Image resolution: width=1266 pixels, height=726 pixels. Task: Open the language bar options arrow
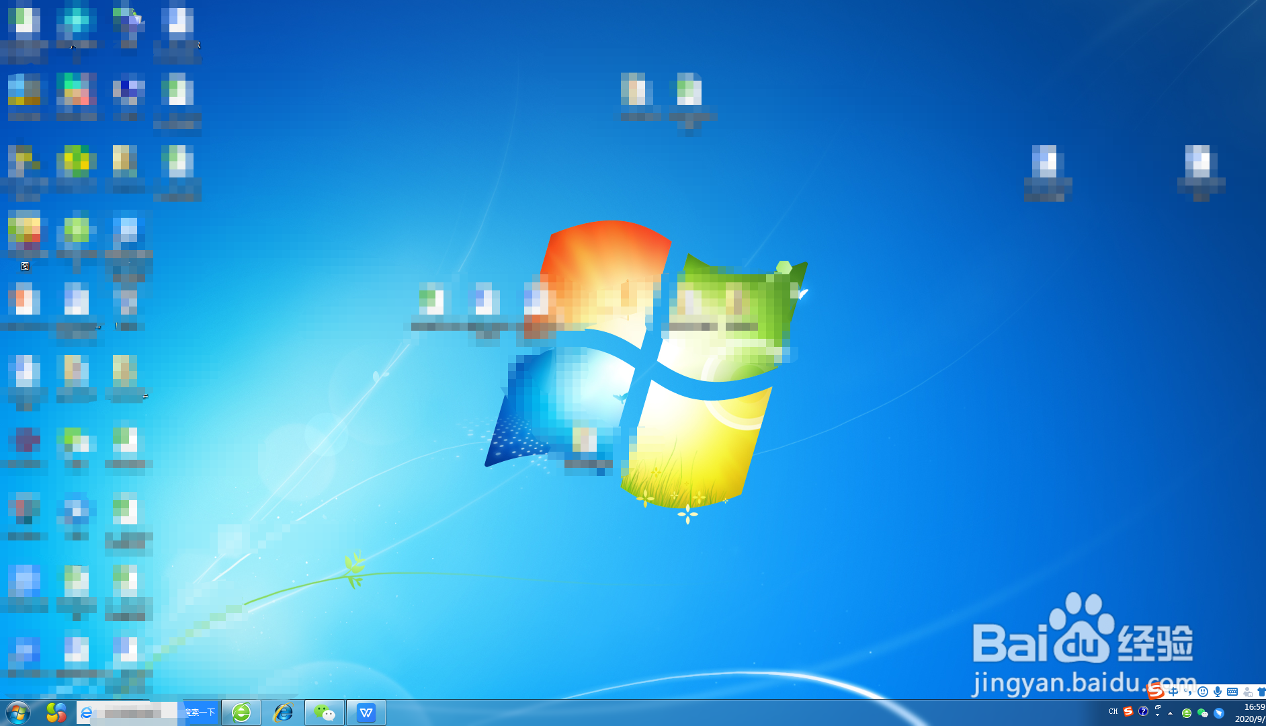click(x=1158, y=715)
